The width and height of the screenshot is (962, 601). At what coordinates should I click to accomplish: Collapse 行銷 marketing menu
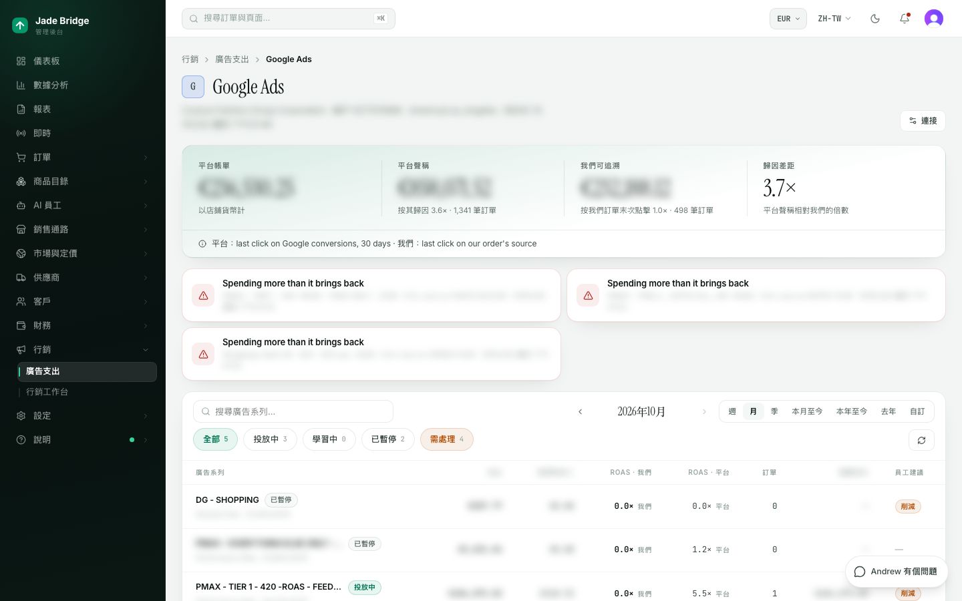[x=83, y=349]
